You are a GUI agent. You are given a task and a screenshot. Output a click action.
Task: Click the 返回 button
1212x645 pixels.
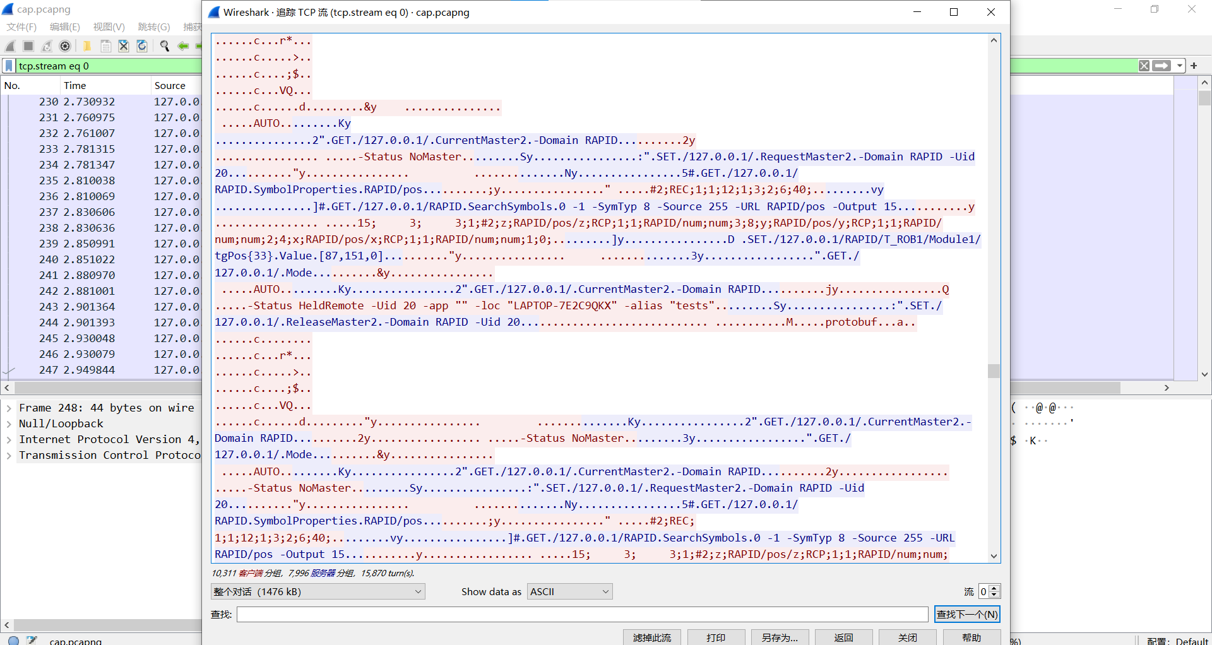[843, 637]
